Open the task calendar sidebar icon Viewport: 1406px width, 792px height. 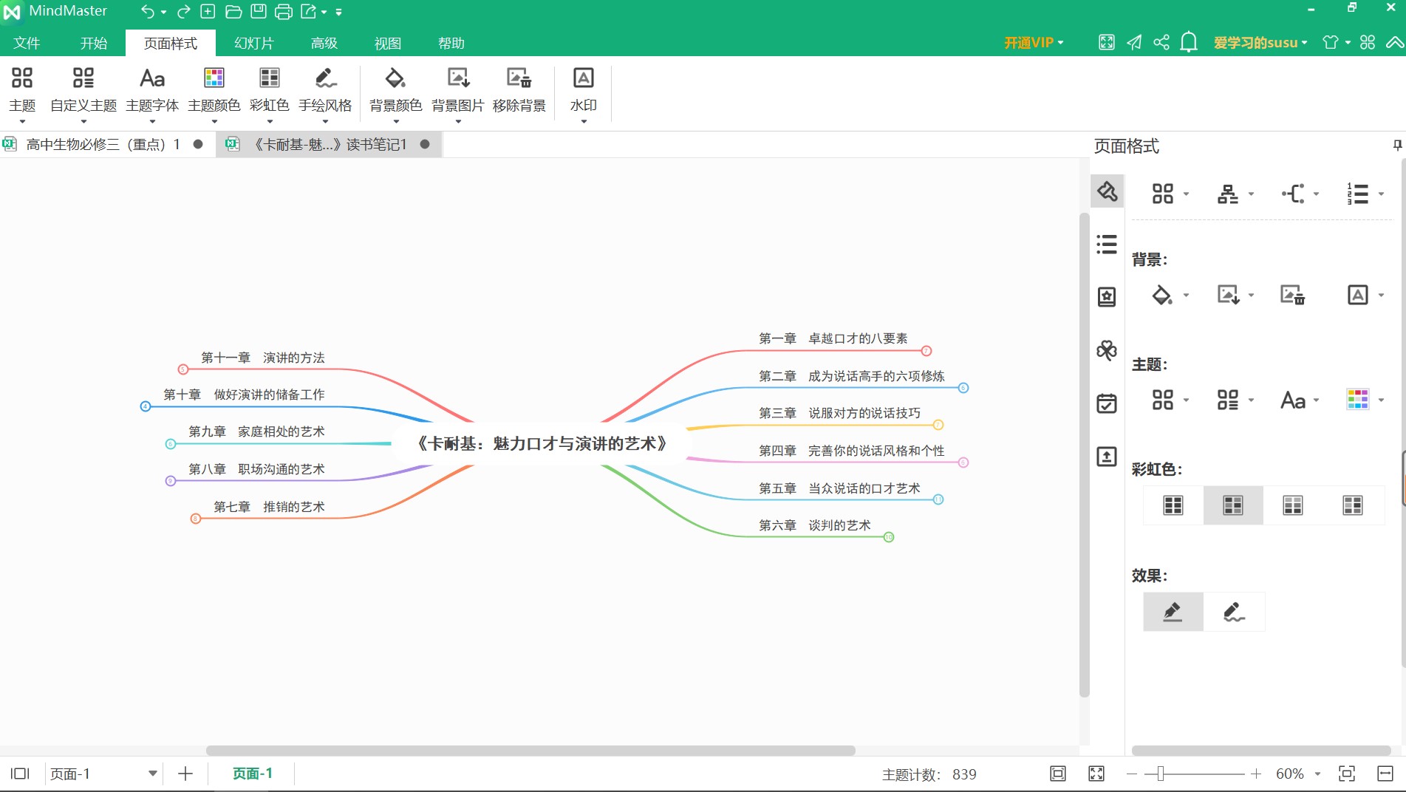(1107, 403)
